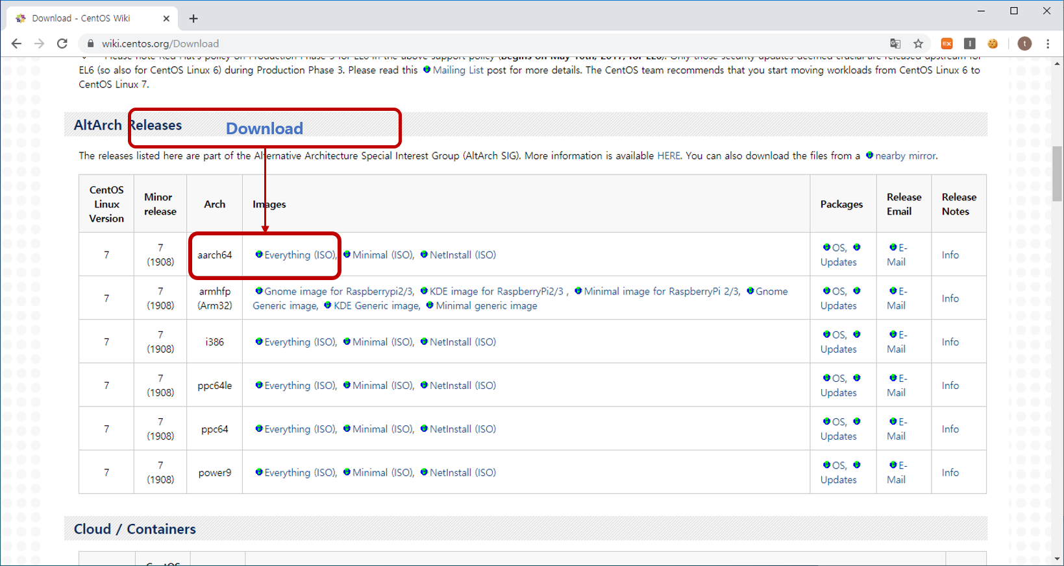Open Chrome three-dot menu
The image size is (1064, 566).
(1048, 43)
